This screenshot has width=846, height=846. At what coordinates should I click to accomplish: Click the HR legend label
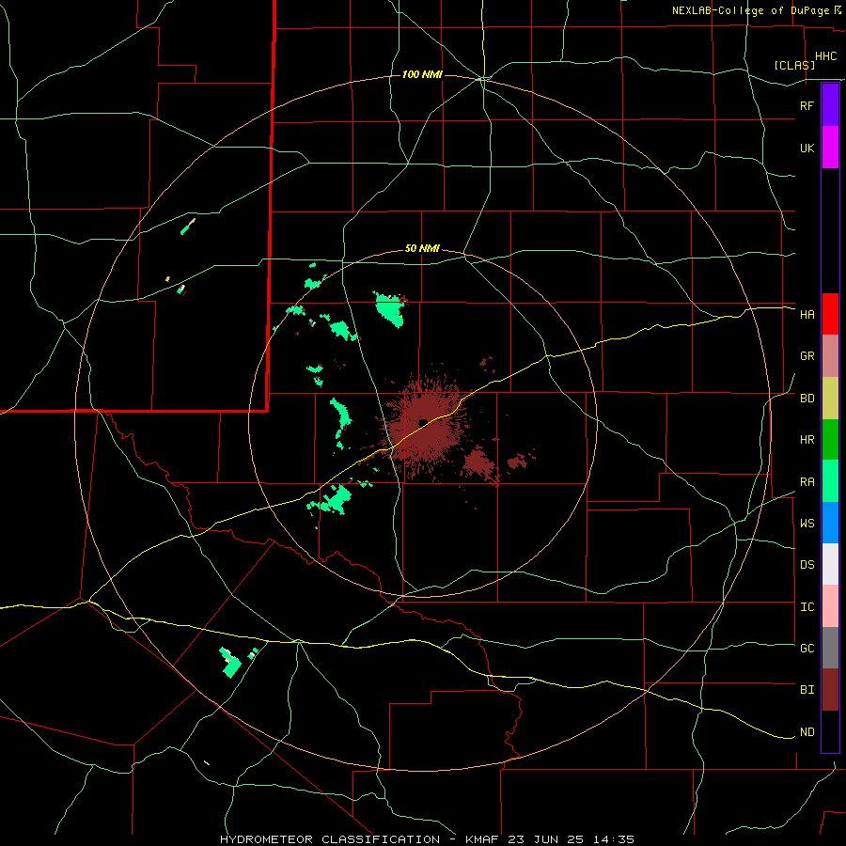coord(807,440)
